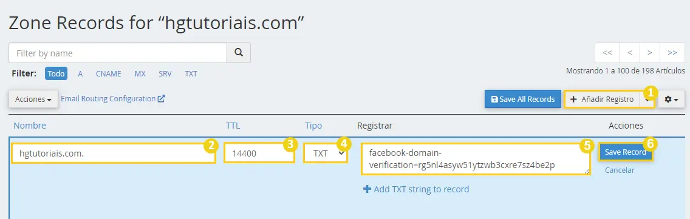
Task: Go to first page of records
Action: pyautogui.click(x=607, y=53)
